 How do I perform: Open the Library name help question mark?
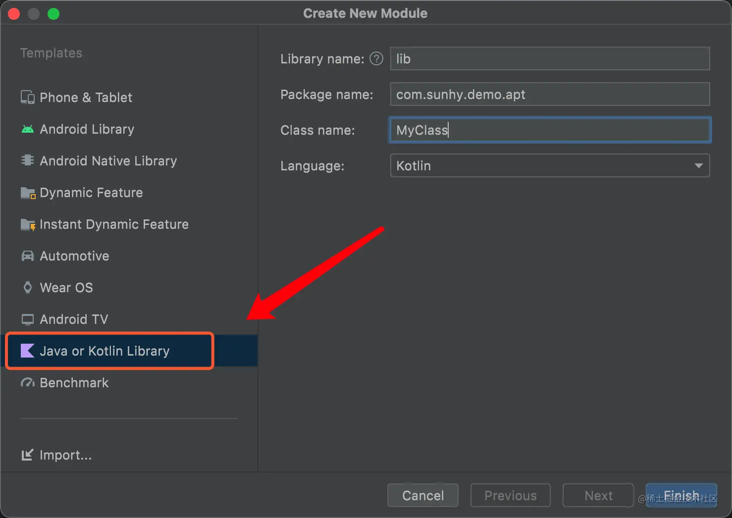coord(376,59)
